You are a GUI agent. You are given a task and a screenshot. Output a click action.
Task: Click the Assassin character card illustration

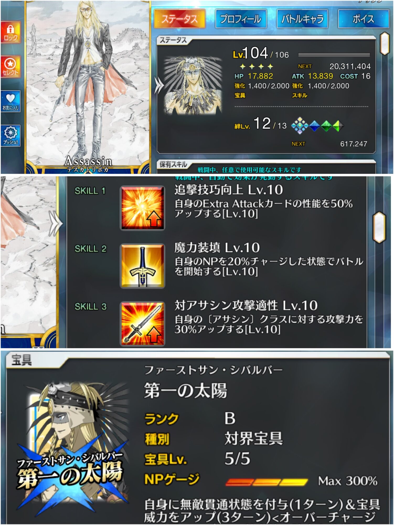(x=88, y=84)
